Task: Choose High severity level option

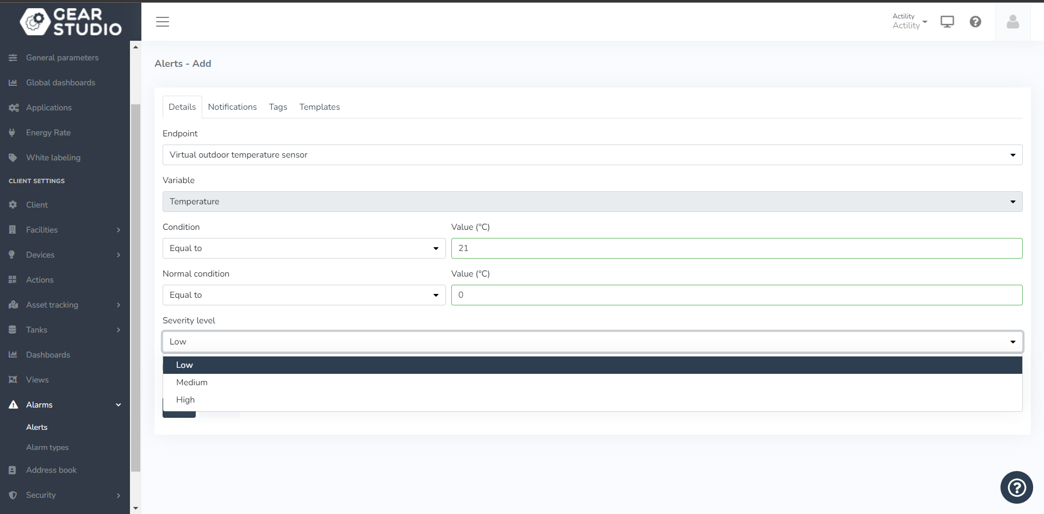Action: click(185, 400)
